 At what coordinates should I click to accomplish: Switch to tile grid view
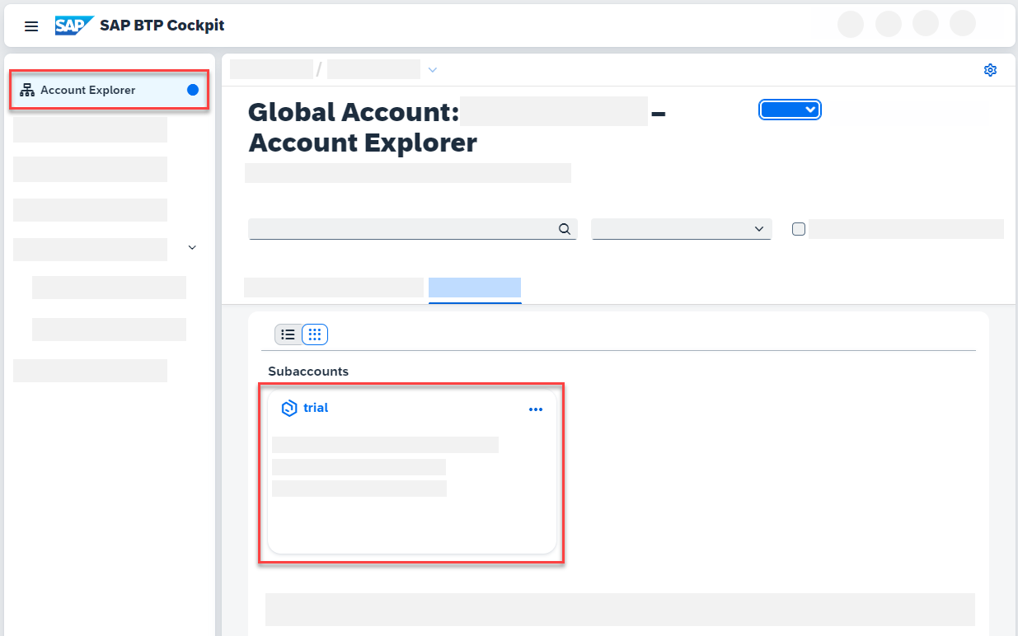pyautogui.click(x=315, y=334)
